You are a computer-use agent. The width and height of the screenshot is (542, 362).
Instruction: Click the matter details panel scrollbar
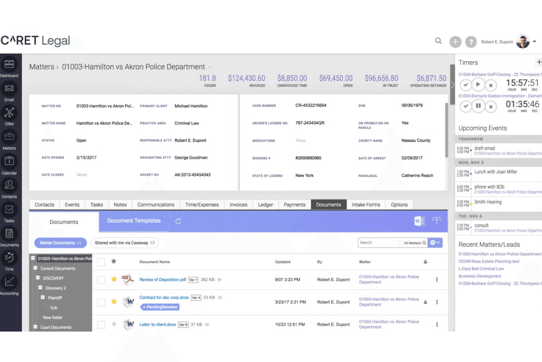pos(447,130)
